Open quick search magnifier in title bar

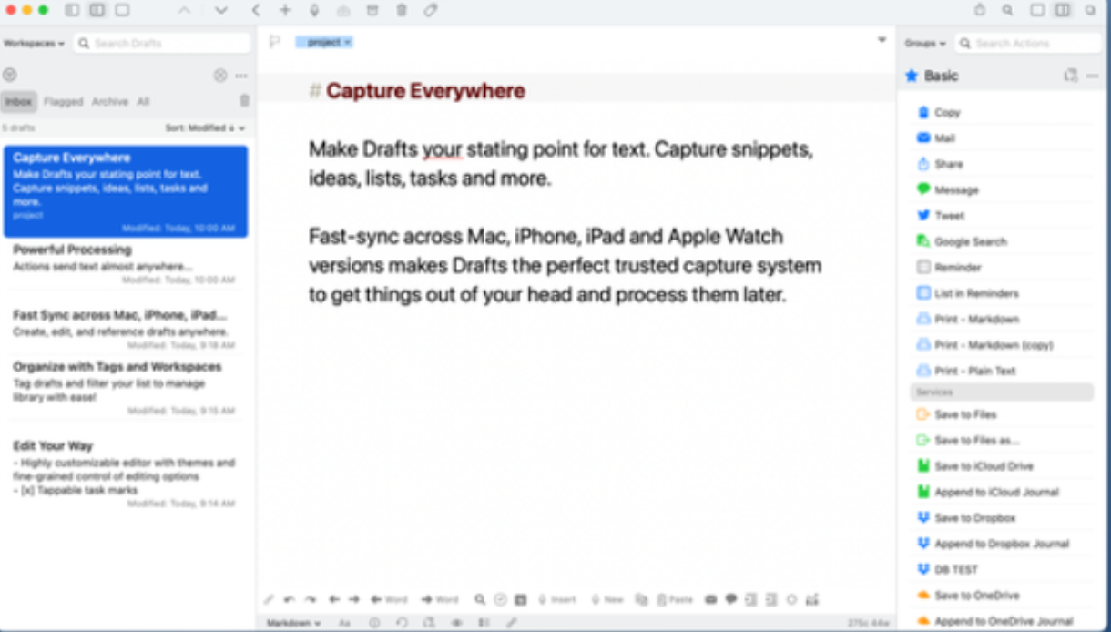(x=1007, y=10)
